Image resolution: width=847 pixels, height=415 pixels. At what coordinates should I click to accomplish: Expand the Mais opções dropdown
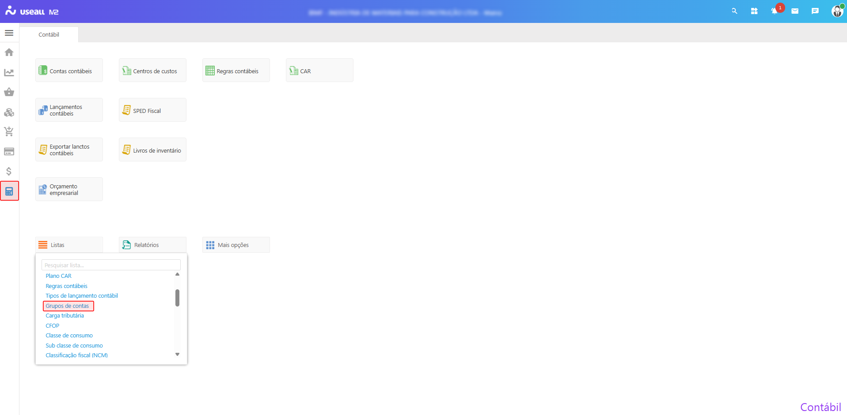click(236, 245)
